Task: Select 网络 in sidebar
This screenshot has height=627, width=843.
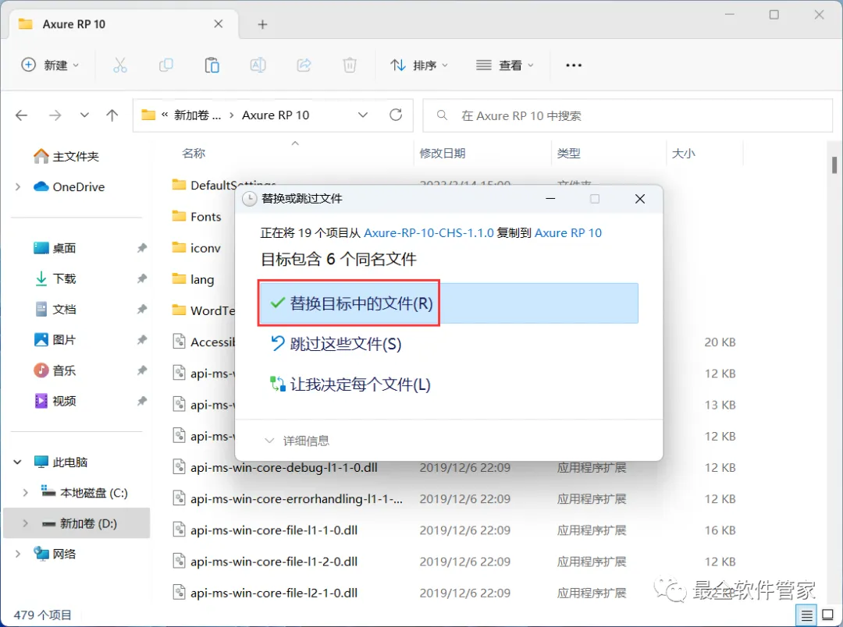Action: (64, 554)
